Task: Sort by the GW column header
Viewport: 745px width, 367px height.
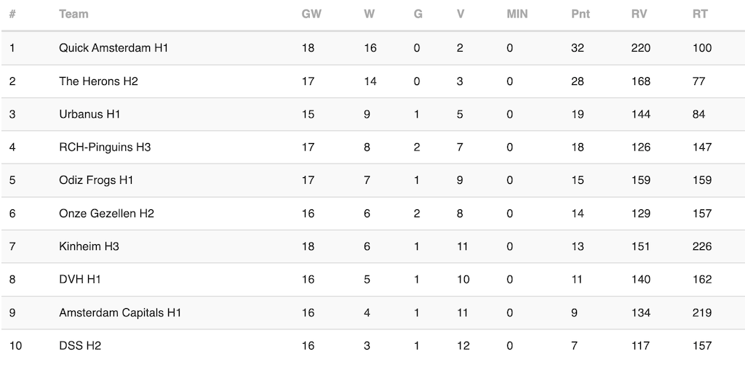Action: click(x=310, y=14)
